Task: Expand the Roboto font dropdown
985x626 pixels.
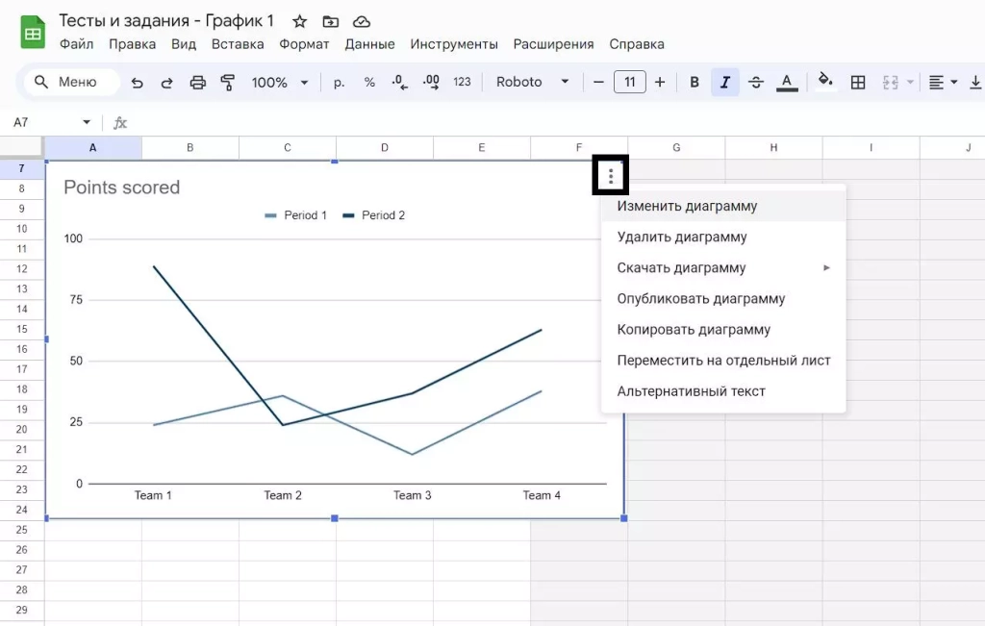Action: 532,83
